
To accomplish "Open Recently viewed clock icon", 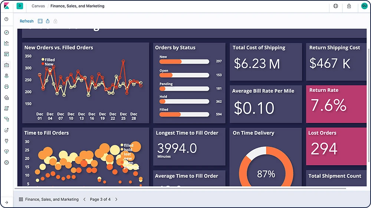I will [7, 19].
